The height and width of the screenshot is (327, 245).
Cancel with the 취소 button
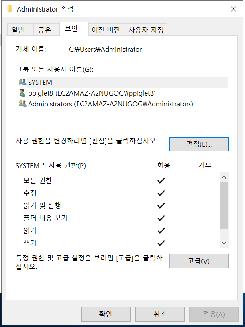click(160, 314)
